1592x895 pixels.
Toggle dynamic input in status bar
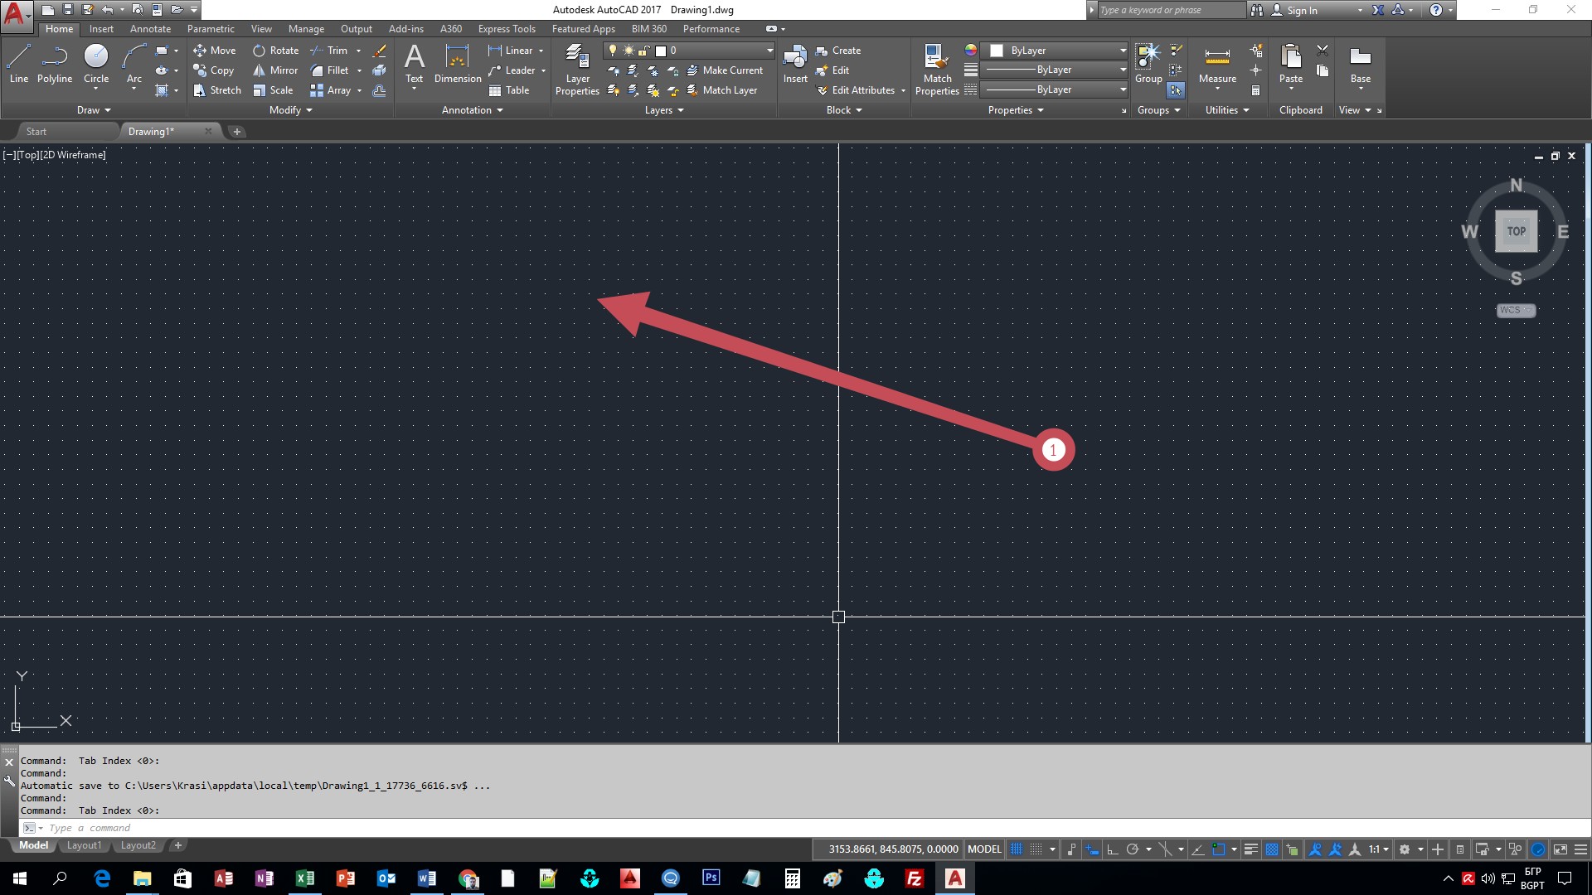point(1092,849)
